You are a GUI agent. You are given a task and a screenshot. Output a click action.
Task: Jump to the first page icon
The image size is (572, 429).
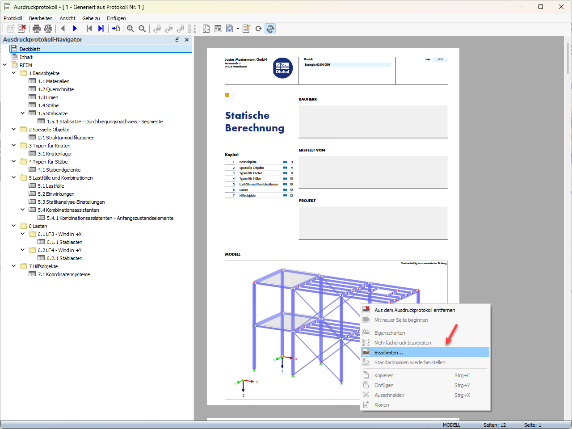pyautogui.click(x=89, y=29)
